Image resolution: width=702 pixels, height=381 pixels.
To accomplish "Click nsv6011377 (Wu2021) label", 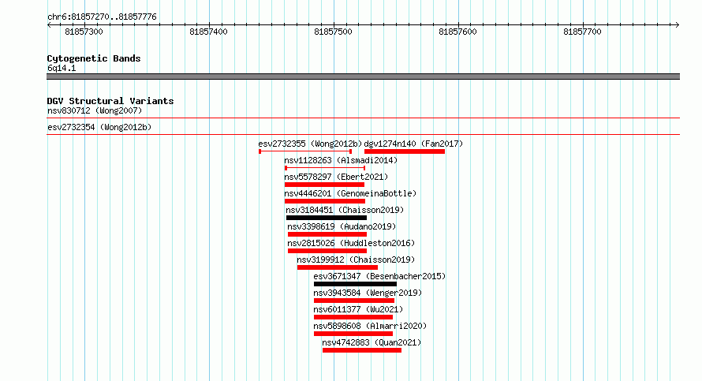I will [x=358, y=309].
